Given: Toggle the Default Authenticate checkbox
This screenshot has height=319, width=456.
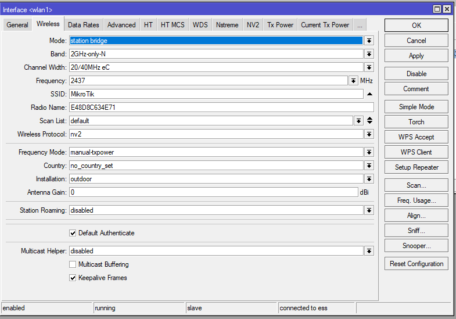Looking at the screenshot, I should (73, 233).
